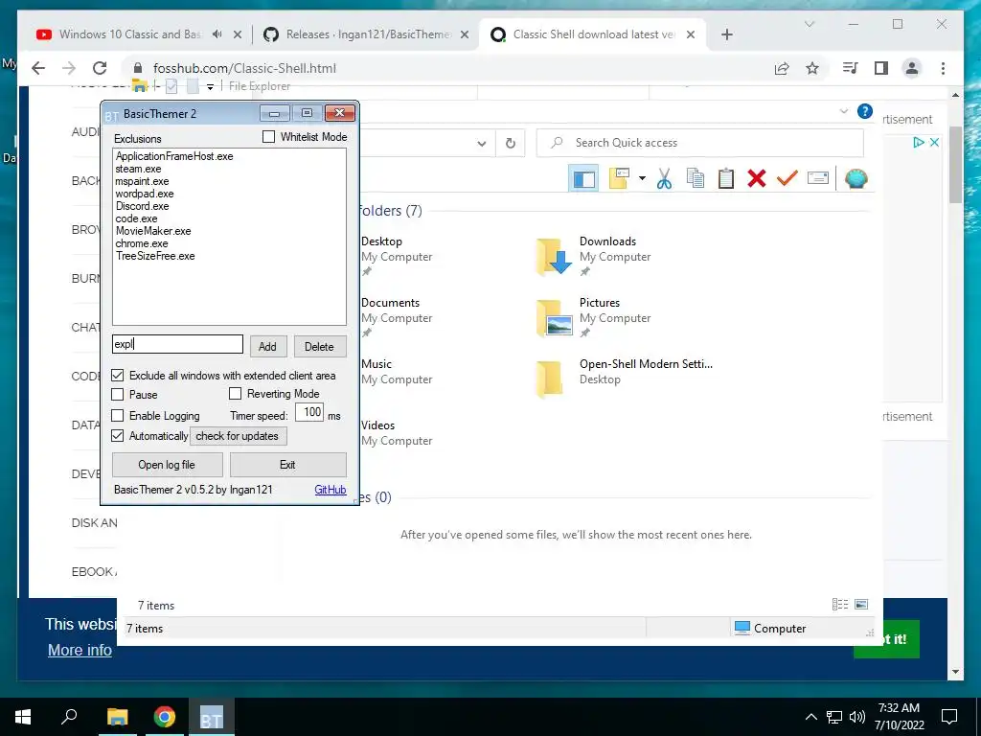Enable Reverting Mode checkbox
The image size is (981, 736).
pyautogui.click(x=236, y=394)
